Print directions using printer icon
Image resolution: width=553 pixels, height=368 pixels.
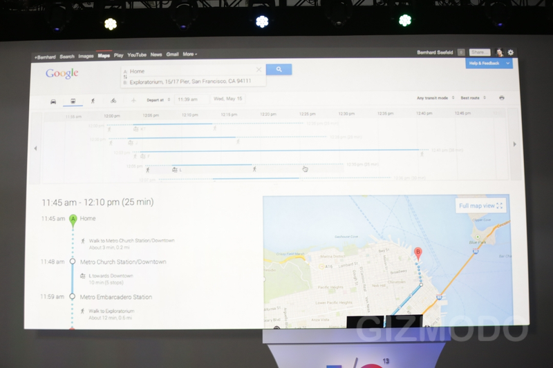tap(502, 97)
